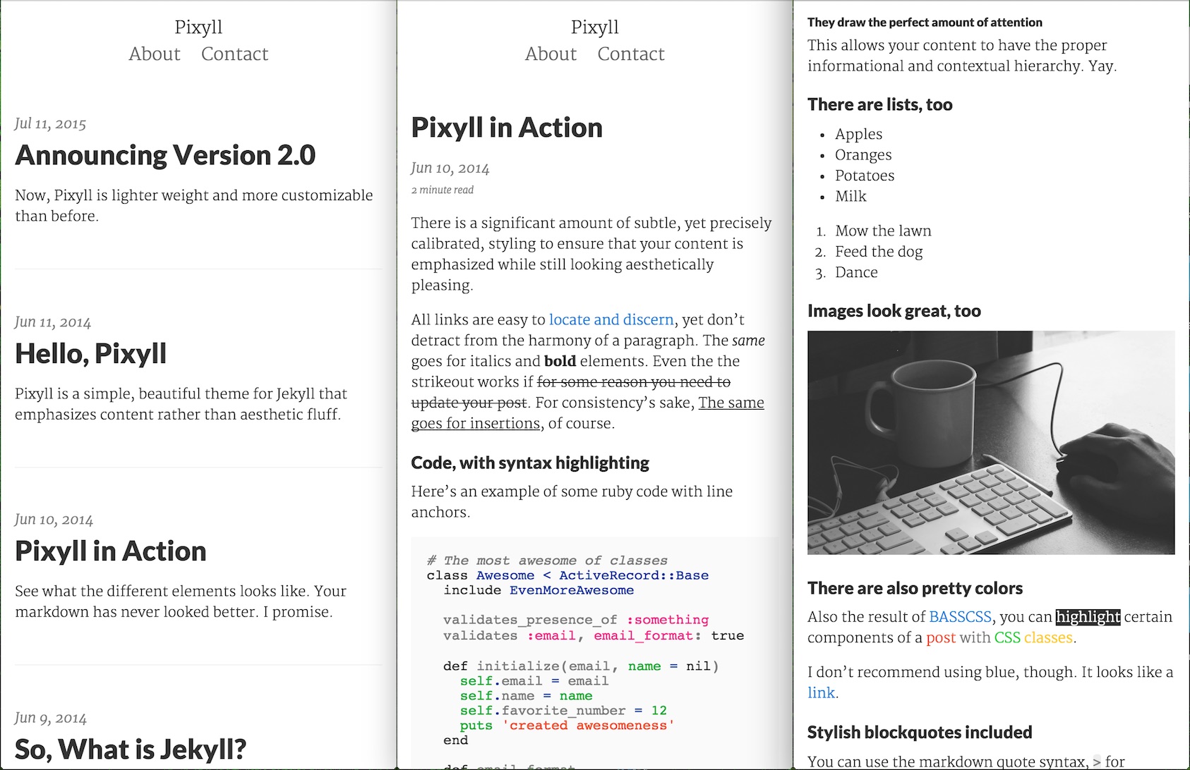Click the red word 'post'
The width and height of the screenshot is (1190, 770).
pyautogui.click(x=941, y=637)
